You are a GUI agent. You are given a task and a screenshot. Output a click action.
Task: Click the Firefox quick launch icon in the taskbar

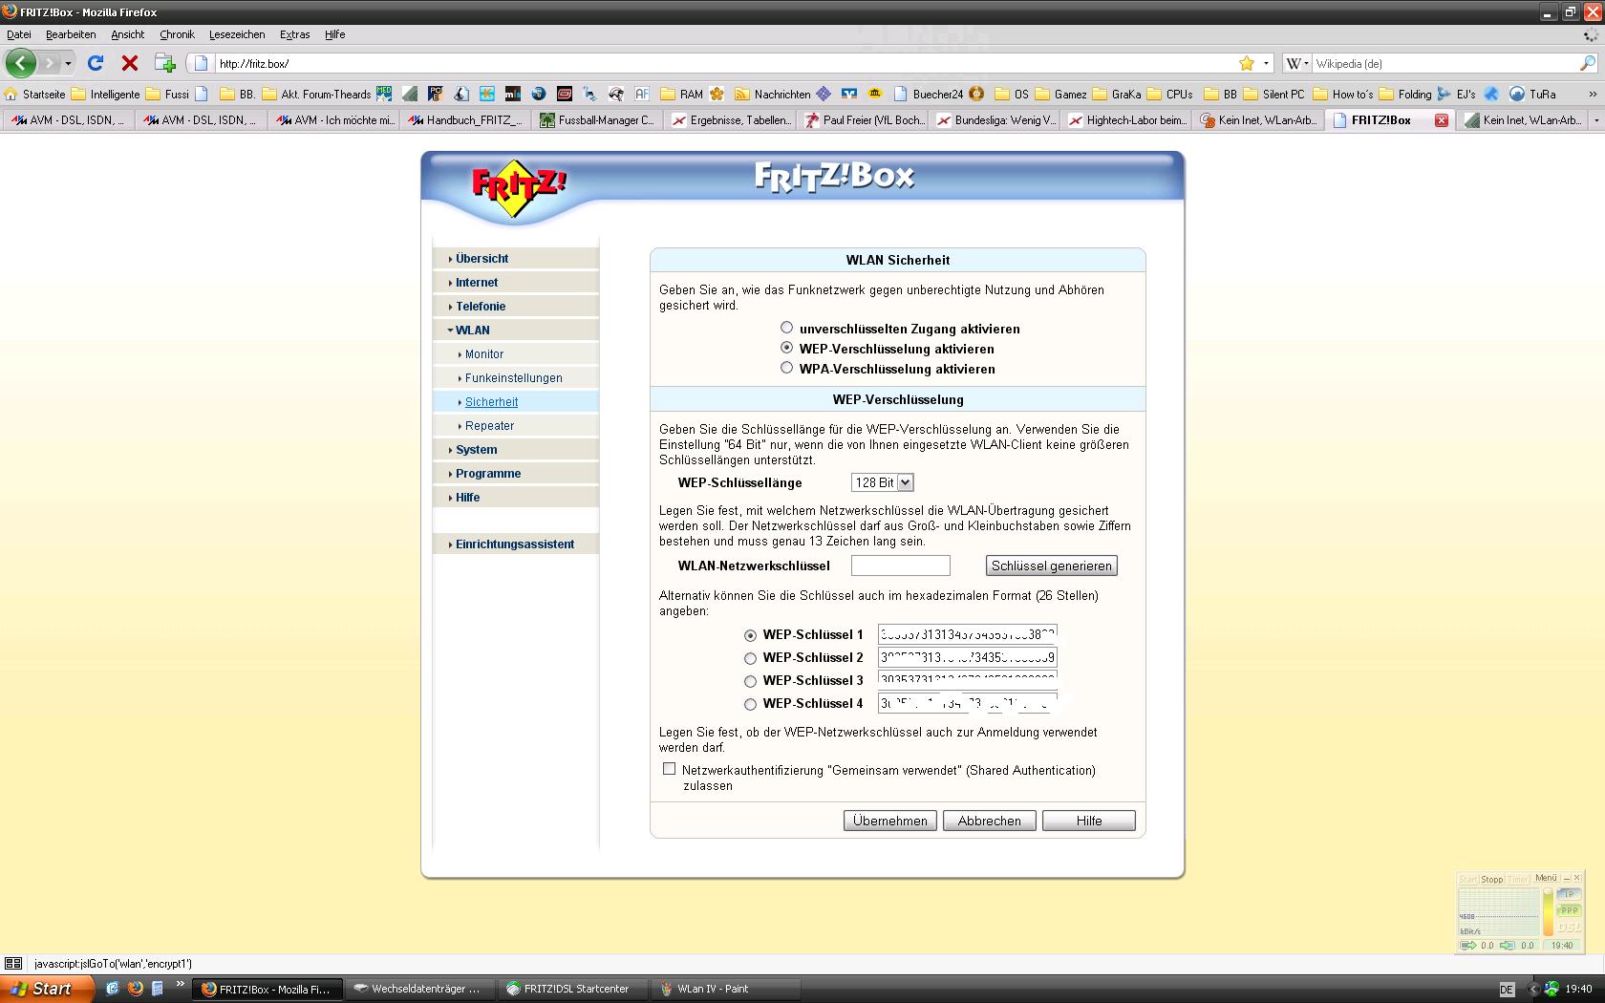tap(135, 989)
